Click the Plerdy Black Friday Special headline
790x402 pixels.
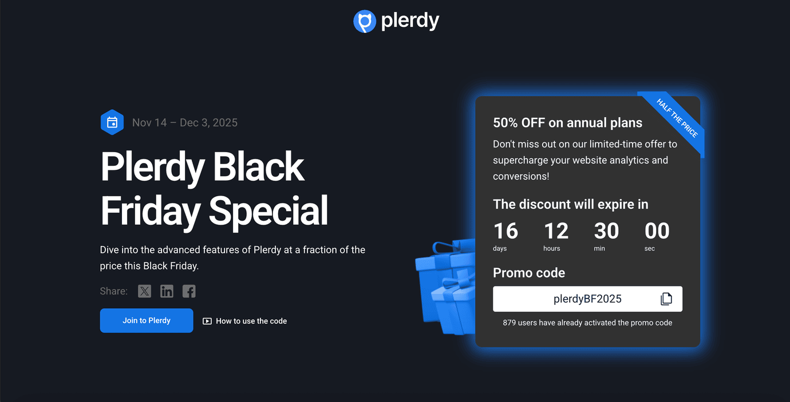tap(214, 189)
